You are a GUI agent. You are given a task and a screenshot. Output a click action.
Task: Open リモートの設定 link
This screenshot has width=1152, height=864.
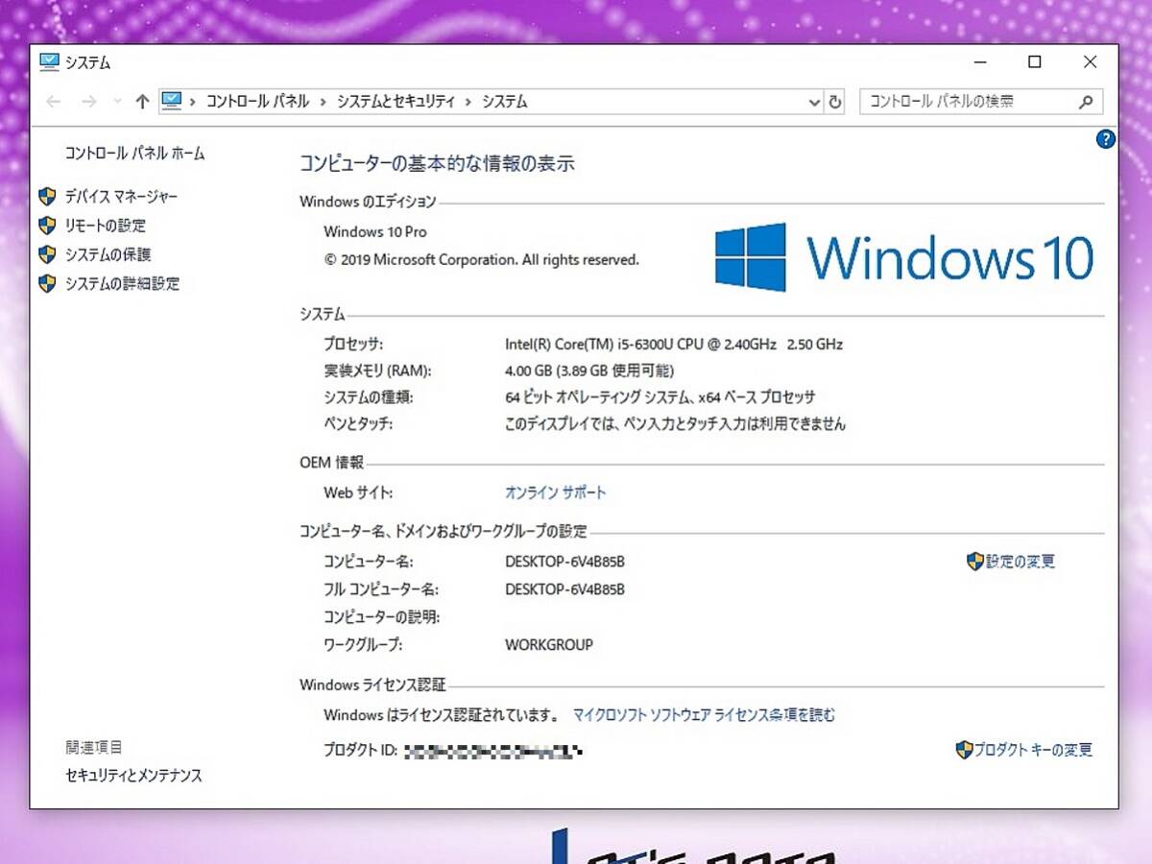(106, 226)
